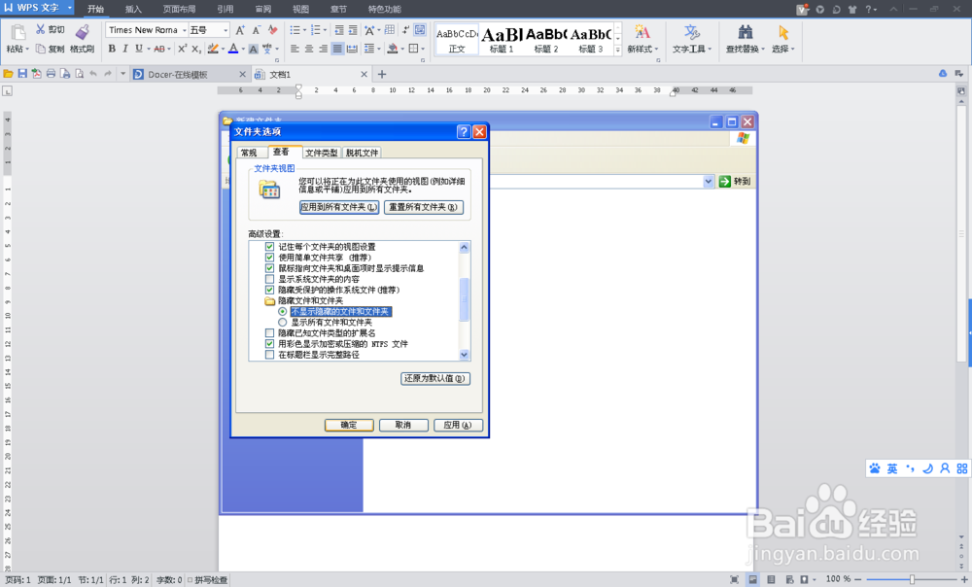The height and width of the screenshot is (587, 972).
Task: Click the font color A swatch
Action: pos(233,49)
